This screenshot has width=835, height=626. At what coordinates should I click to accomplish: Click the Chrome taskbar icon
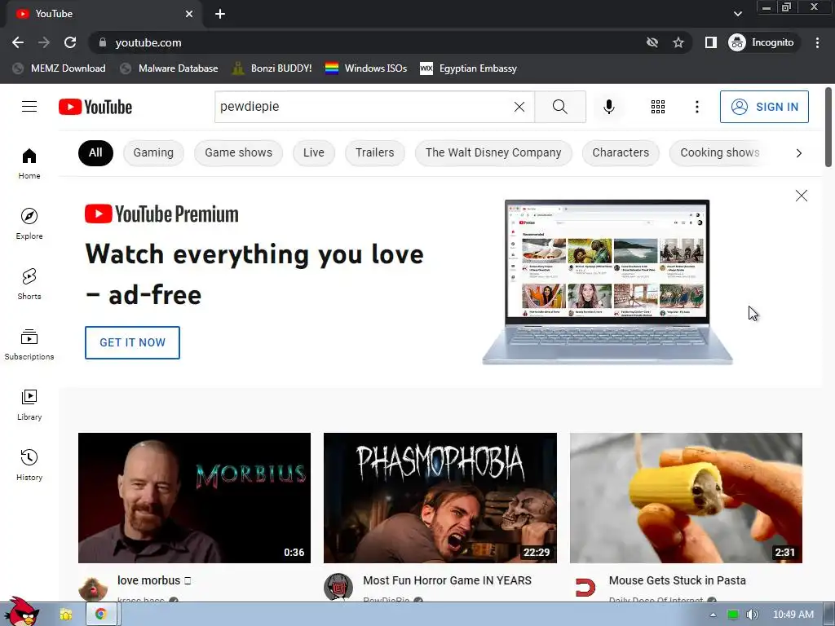[x=100, y=615]
